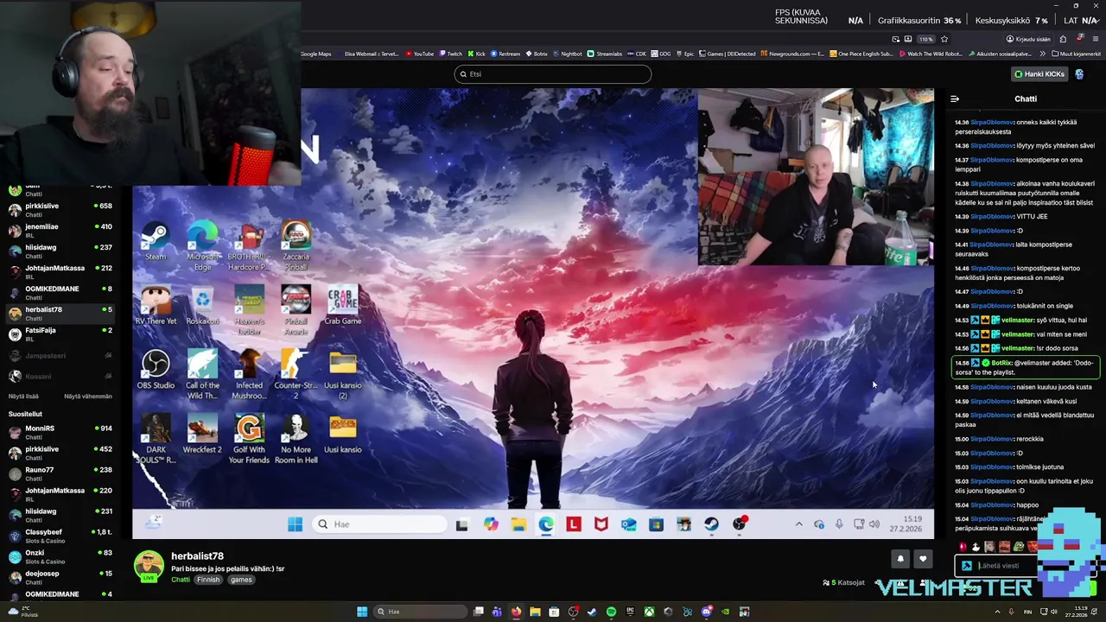Click Näytä lisää in the sidebar
Image resolution: width=1106 pixels, height=622 pixels.
pyautogui.click(x=23, y=397)
